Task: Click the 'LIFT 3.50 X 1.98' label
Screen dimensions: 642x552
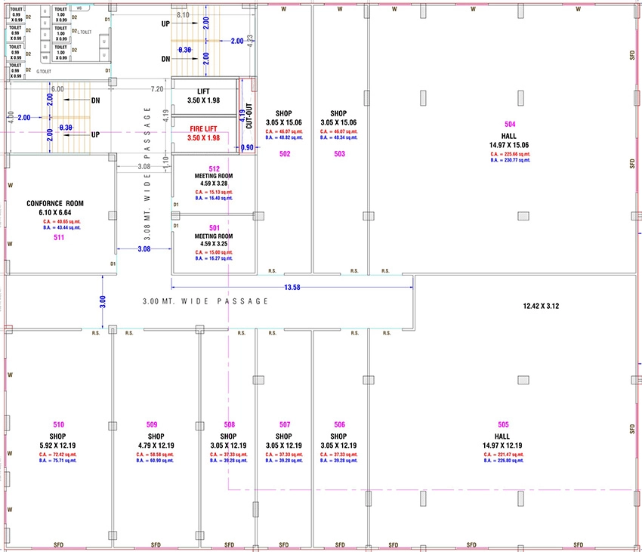Action: click(x=203, y=96)
